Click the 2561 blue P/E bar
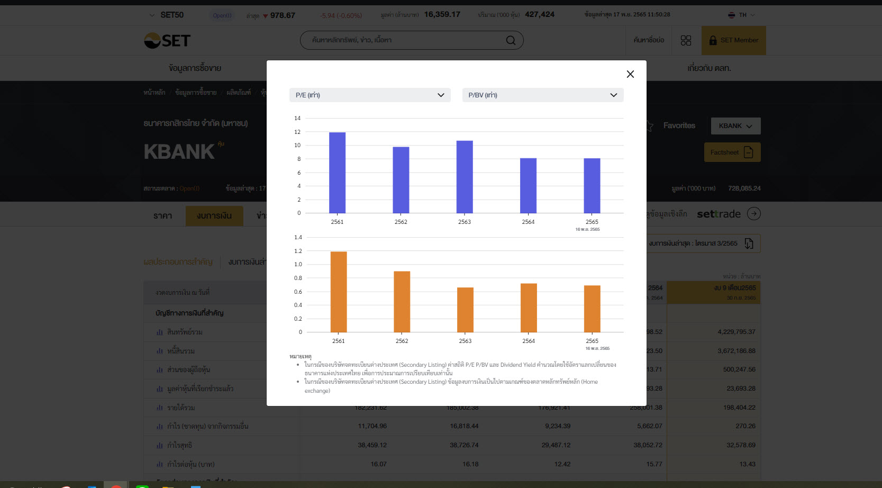This screenshot has width=882, height=488. (x=337, y=173)
